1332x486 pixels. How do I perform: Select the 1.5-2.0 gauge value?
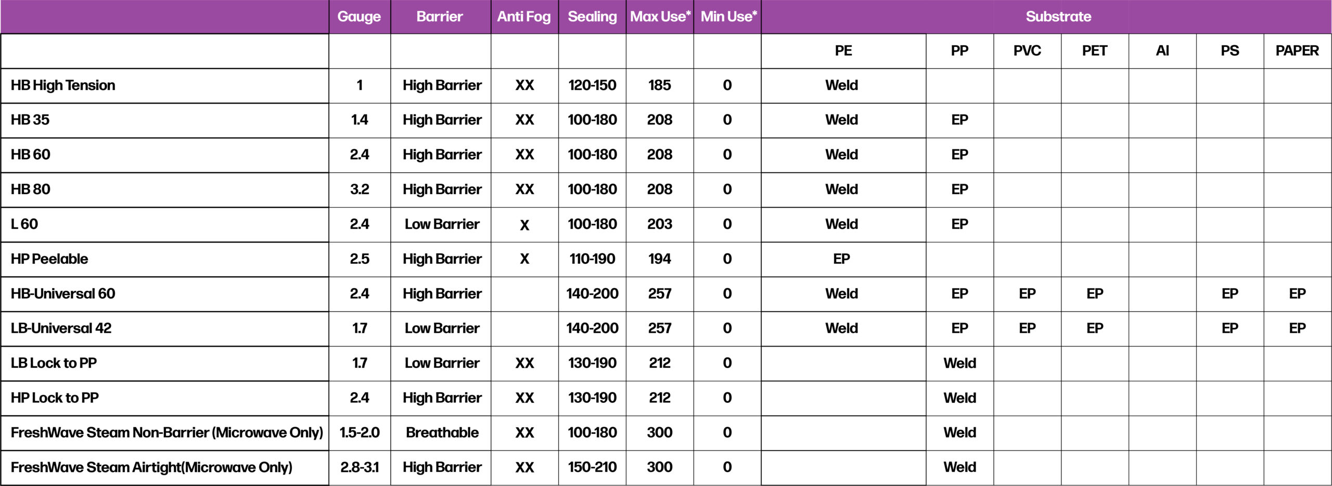360,432
